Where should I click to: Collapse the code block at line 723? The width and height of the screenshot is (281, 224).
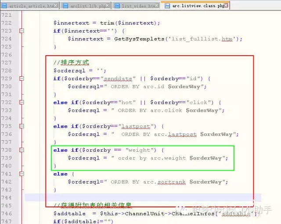point(22,31)
